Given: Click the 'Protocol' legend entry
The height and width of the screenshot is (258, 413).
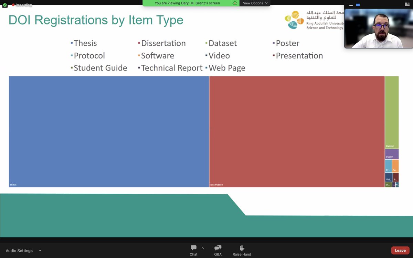Looking at the screenshot, I should [88, 56].
